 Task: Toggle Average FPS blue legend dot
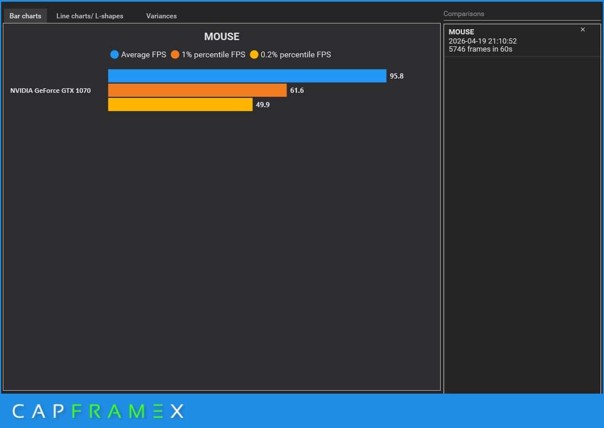tap(115, 54)
